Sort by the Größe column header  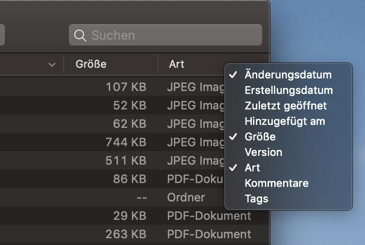(111, 64)
